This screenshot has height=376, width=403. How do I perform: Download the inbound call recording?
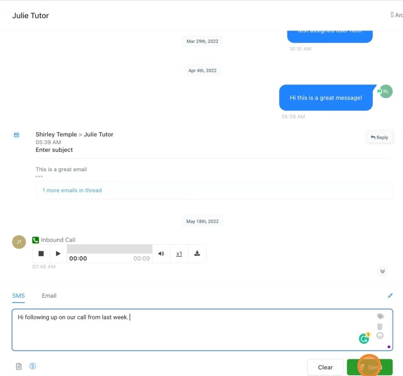coord(197,253)
